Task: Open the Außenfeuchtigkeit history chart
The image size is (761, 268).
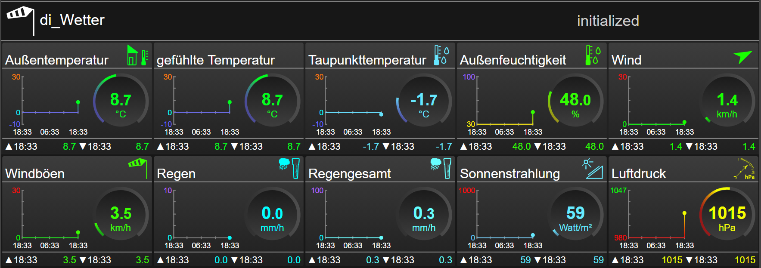Action: pyautogui.click(x=503, y=104)
